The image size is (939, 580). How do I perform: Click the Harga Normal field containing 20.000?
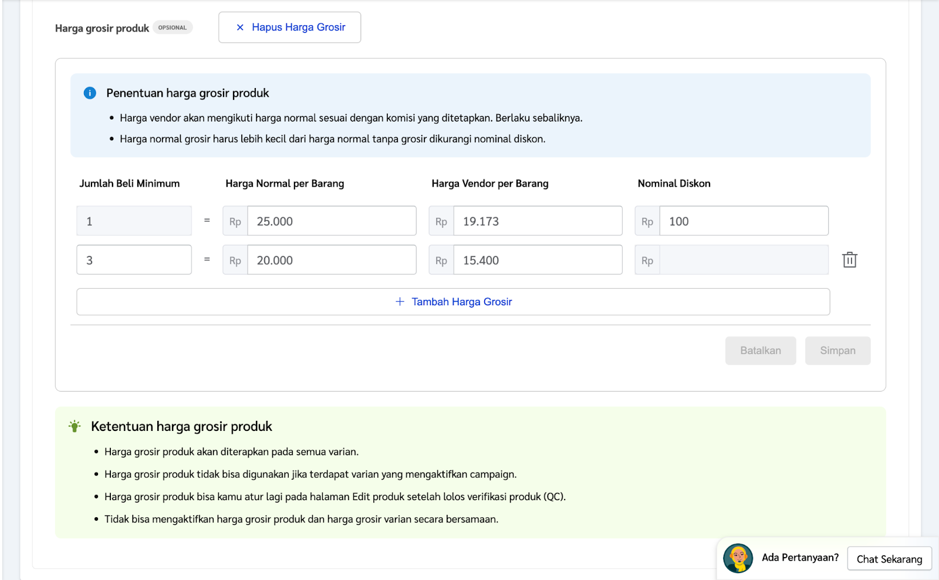tap(332, 259)
